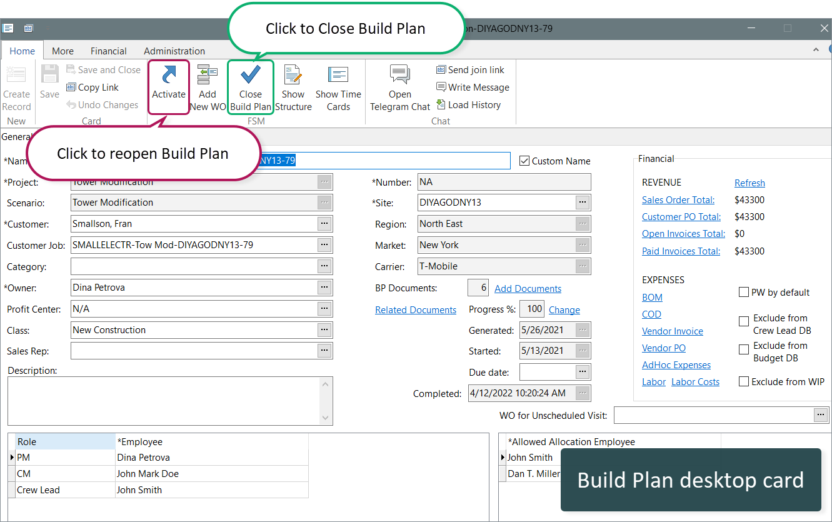Image resolution: width=832 pixels, height=522 pixels.
Task: Click the Role column header
Action: tap(65, 442)
